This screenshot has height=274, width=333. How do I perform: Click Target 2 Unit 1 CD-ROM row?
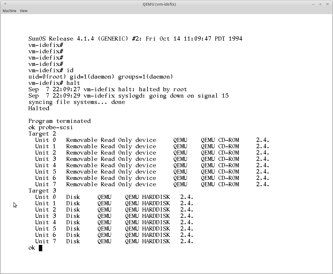pyautogui.click(x=152, y=146)
